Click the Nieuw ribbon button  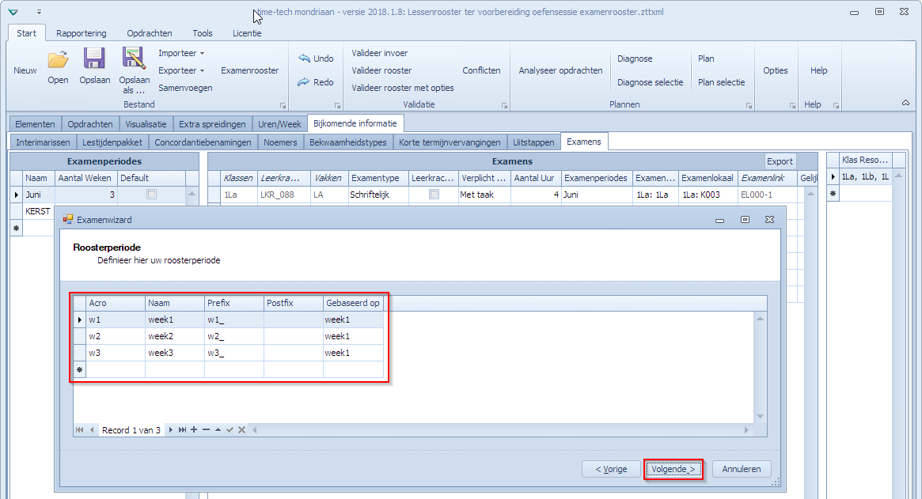(x=25, y=70)
